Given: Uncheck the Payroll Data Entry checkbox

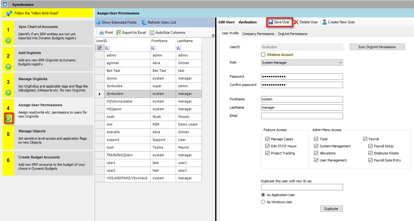Looking at the screenshot, I should click(x=370, y=160).
